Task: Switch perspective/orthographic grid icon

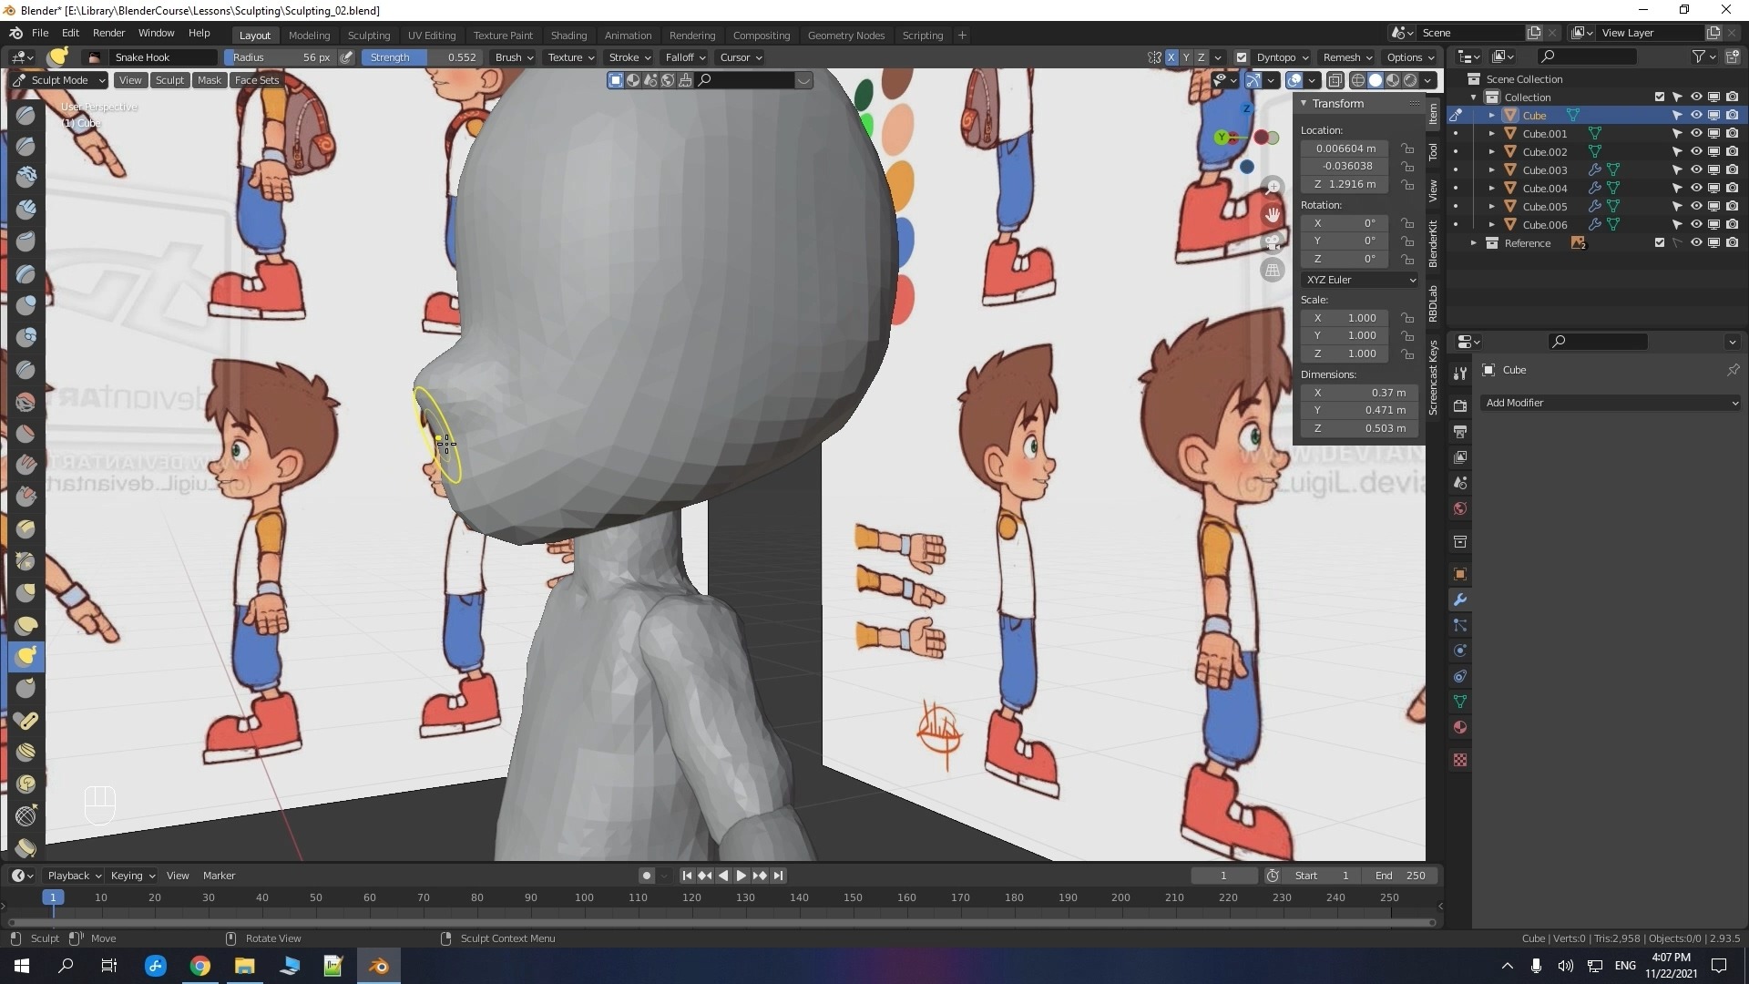Action: [x=1273, y=271]
